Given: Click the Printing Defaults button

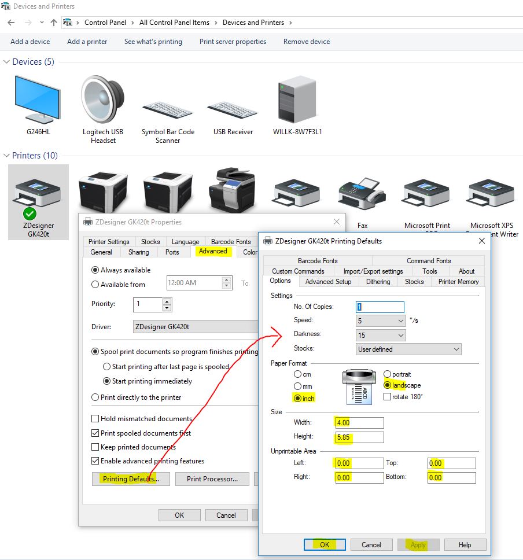Looking at the screenshot, I should click(x=130, y=479).
